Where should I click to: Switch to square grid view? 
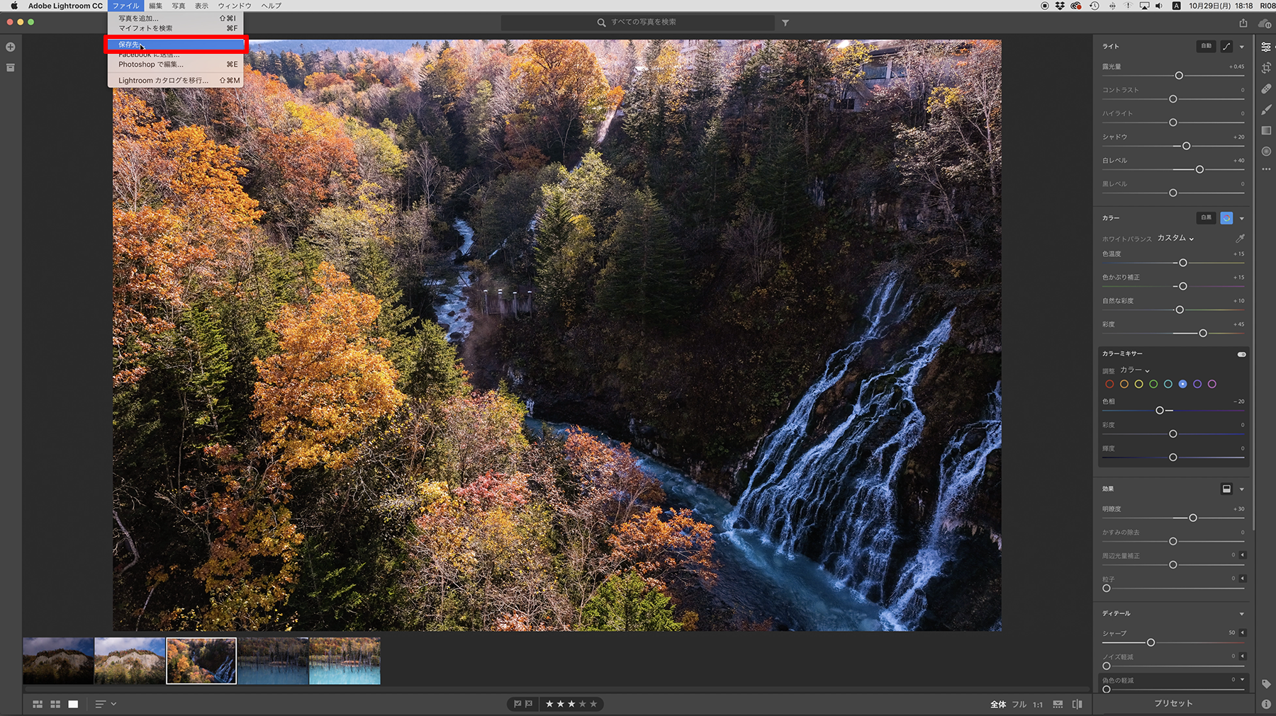(x=55, y=704)
